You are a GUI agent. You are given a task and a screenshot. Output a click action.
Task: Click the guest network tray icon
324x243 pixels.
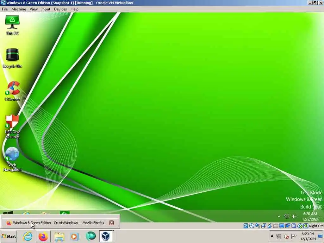coord(287,216)
